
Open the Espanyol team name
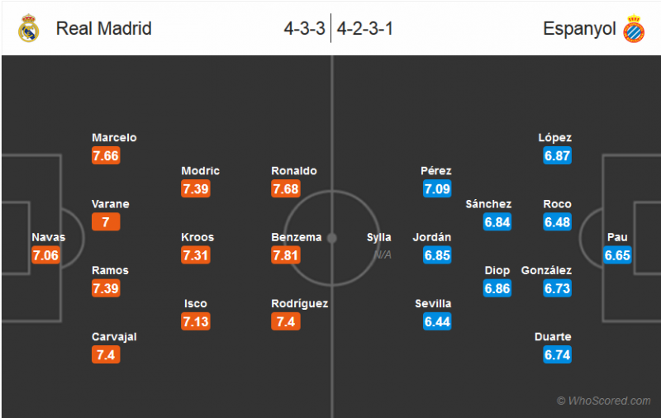(579, 28)
